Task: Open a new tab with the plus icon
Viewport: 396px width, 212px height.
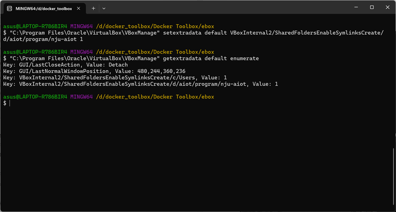Action: (x=93, y=8)
